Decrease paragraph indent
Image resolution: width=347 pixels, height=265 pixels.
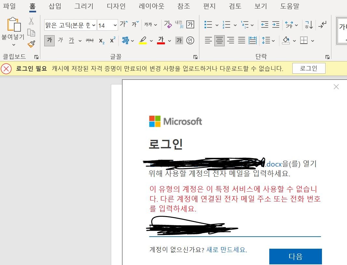(x=265, y=24)
